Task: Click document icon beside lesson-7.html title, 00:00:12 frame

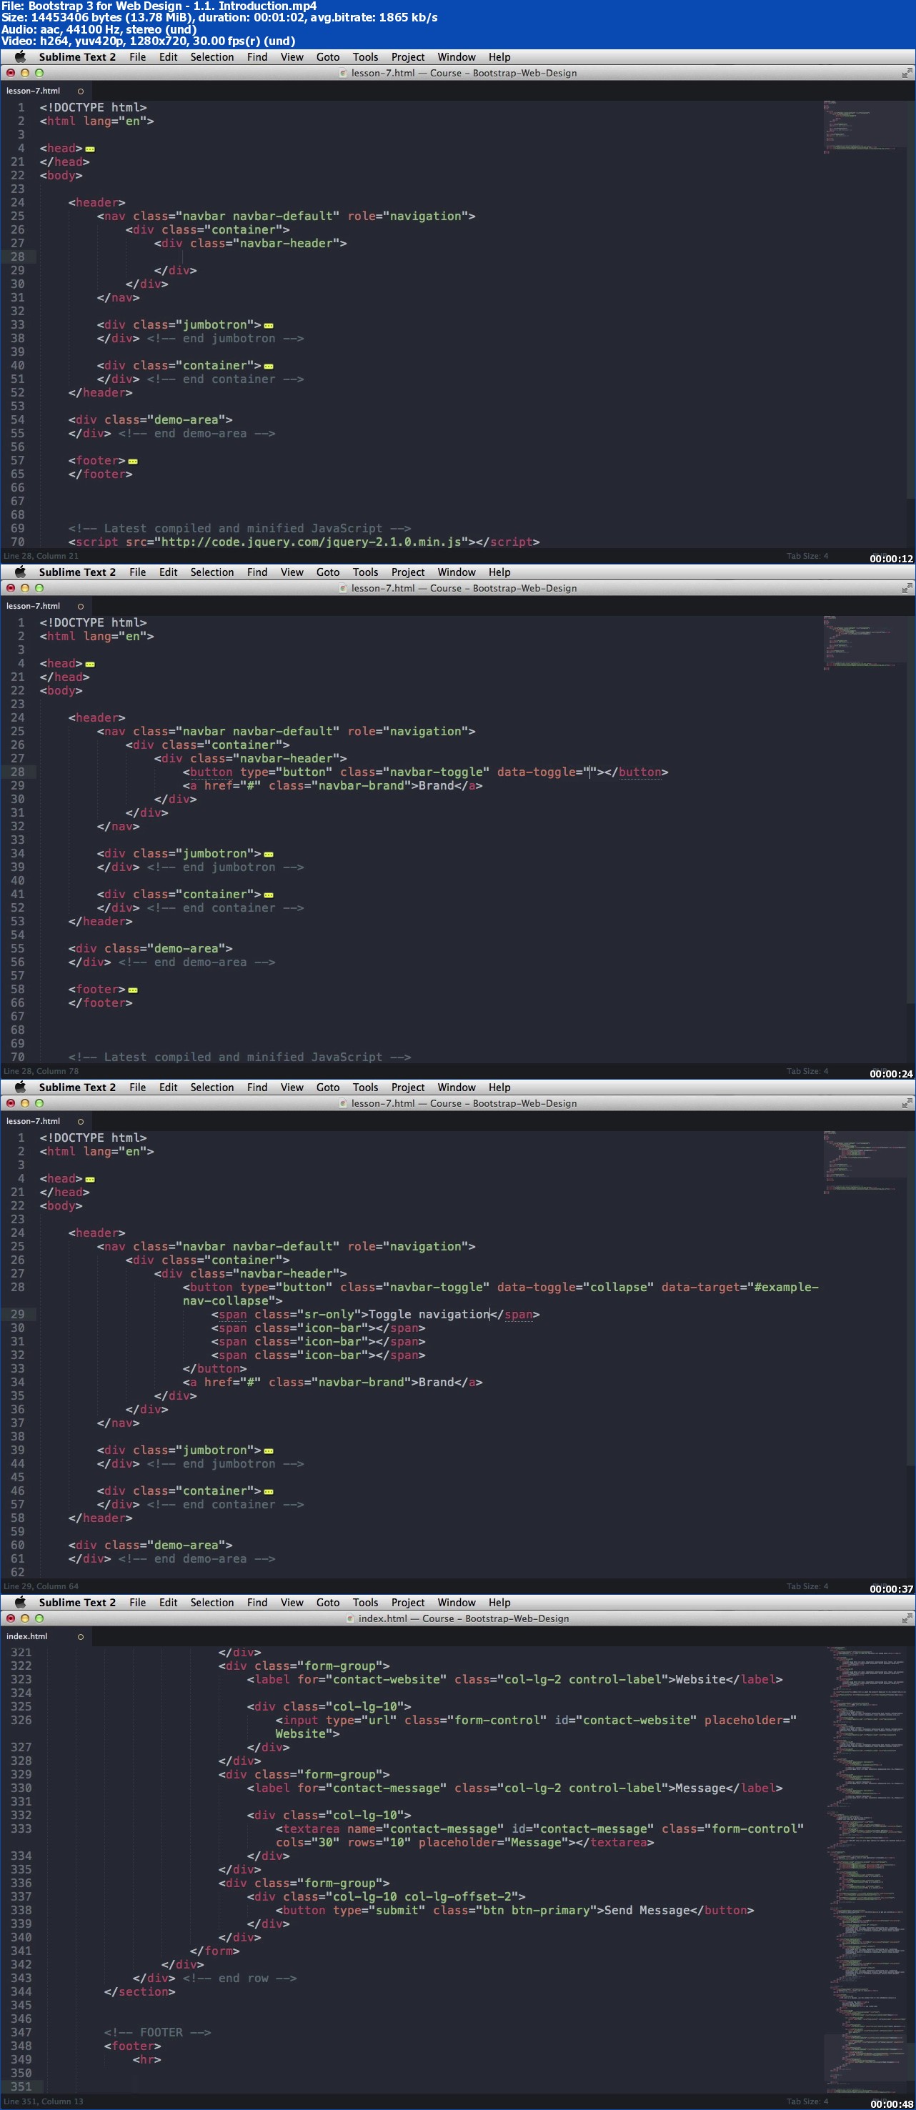Action: click(x=343, y=73)
